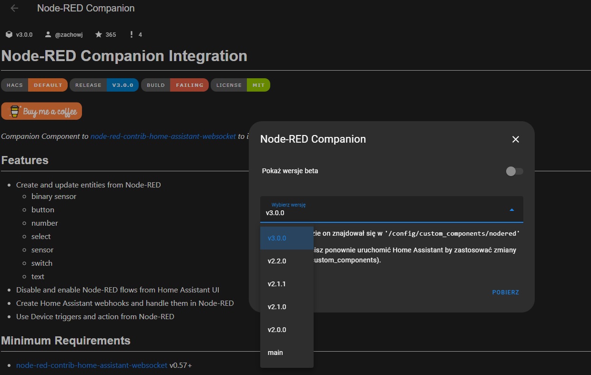
Task: Click the binary sensor list item
Action: pos(54,196)
